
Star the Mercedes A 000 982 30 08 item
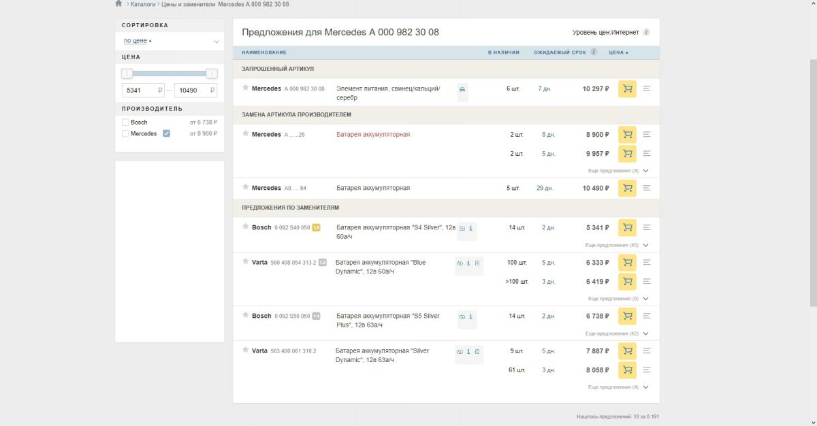pos(246,88)
